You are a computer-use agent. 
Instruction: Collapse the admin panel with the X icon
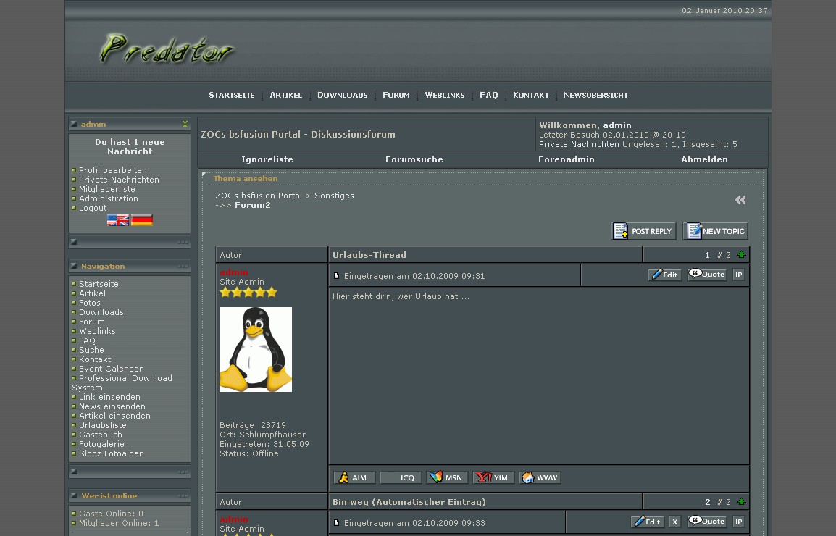(185, 125)
